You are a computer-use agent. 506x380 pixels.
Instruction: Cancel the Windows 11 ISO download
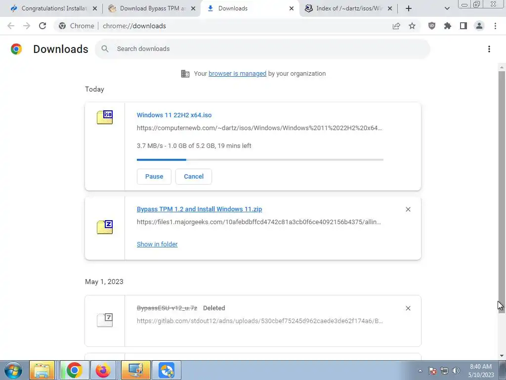[194, 177]
